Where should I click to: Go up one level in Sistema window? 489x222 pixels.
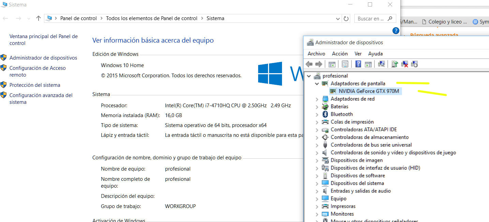tap(39, 18)
